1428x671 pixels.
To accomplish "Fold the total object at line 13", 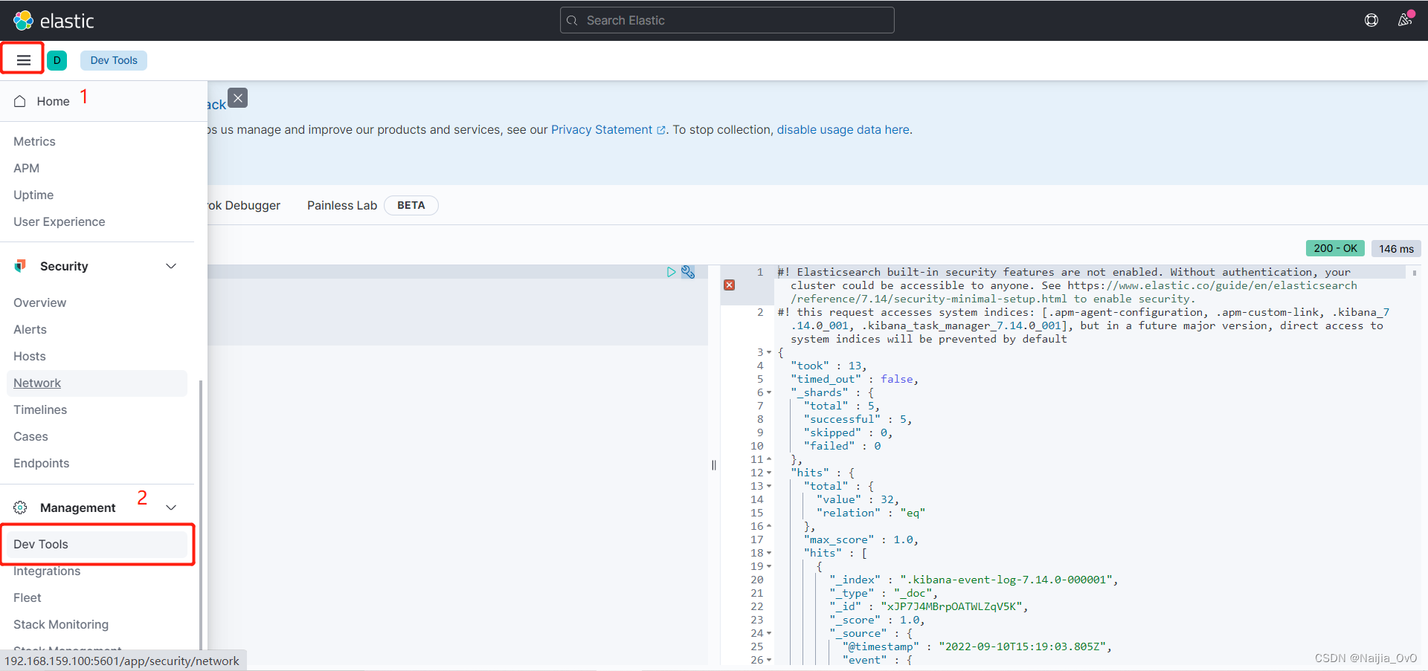I will 769,486.
